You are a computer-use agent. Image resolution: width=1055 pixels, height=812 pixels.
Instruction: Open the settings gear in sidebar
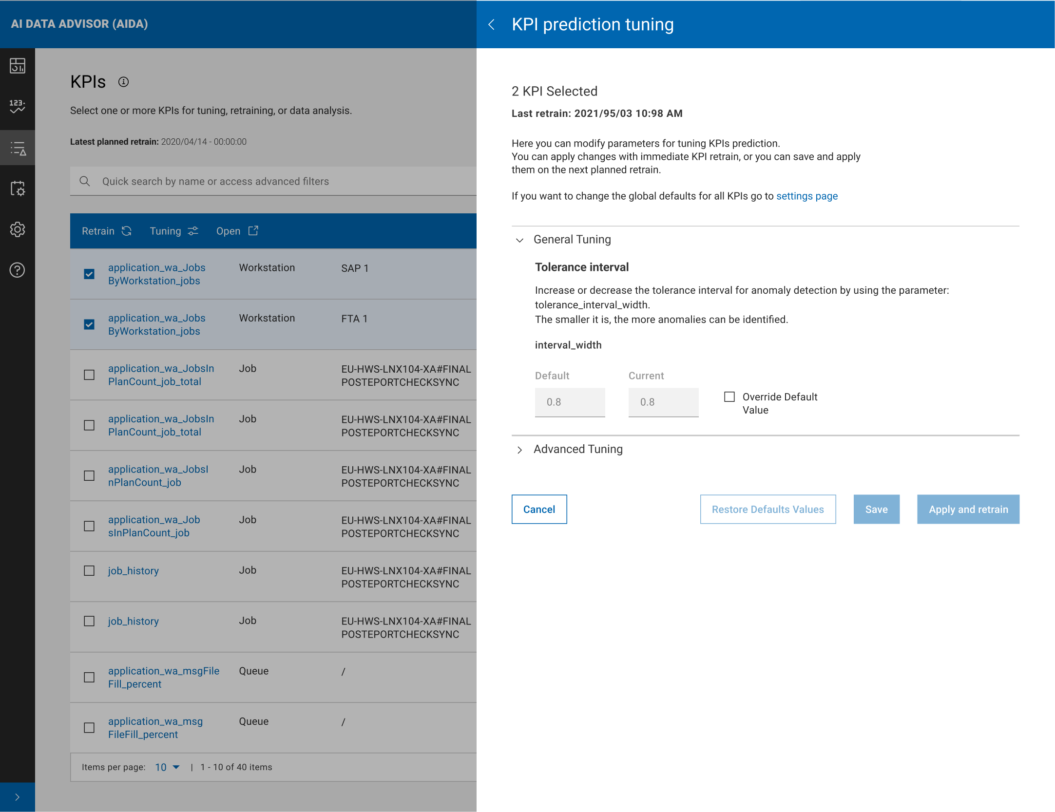pyautogui.click(x=18, y=229)
